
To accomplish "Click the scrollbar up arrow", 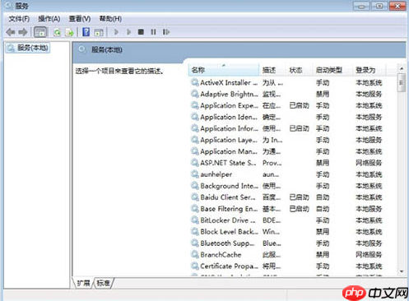I will click(x=402, y=68).
